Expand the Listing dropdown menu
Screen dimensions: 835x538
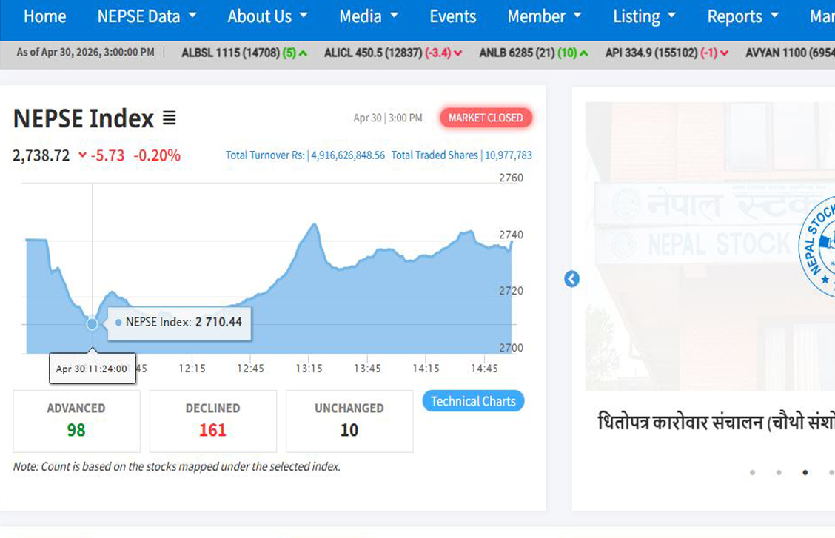[x=644, y=16]
